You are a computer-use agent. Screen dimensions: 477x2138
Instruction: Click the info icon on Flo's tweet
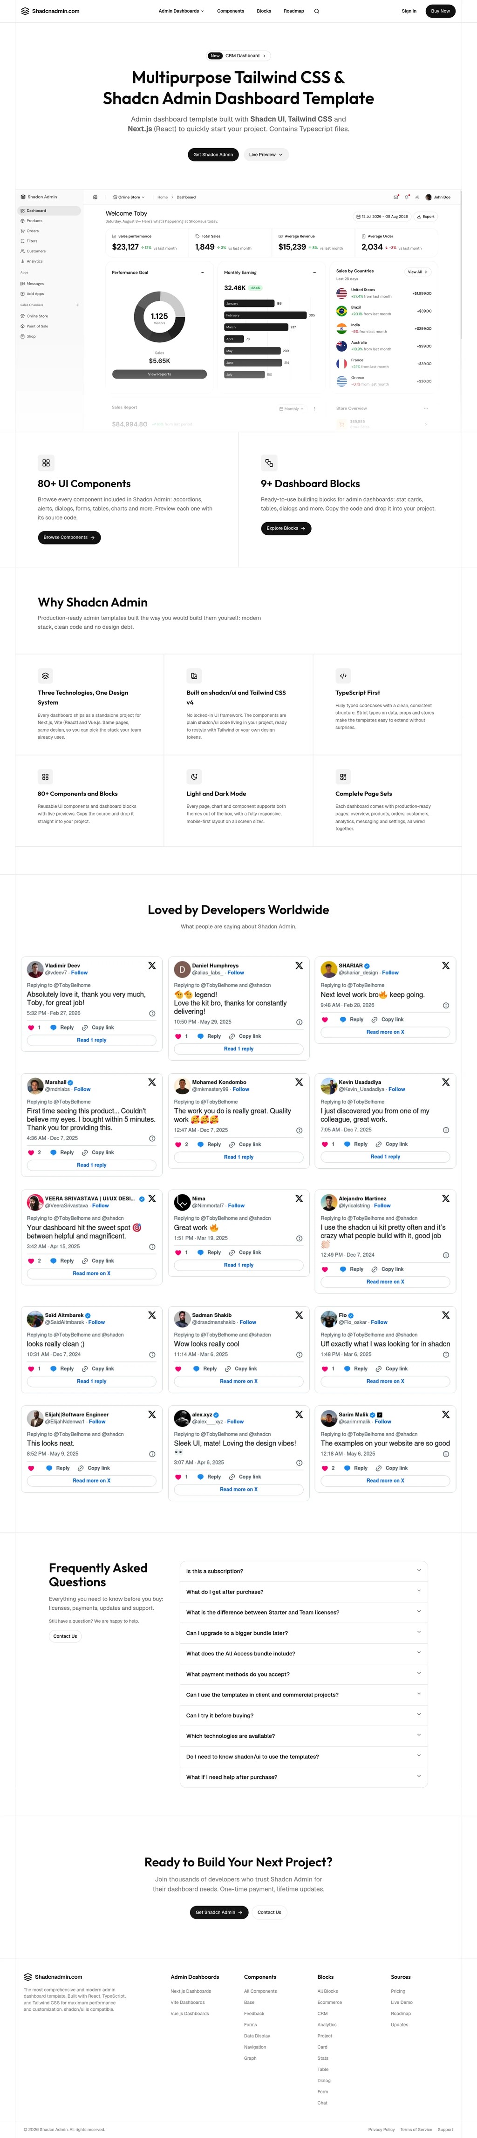coord(445,1354)
